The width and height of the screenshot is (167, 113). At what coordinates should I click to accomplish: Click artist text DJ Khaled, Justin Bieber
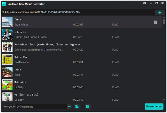(x=39, y=50)
